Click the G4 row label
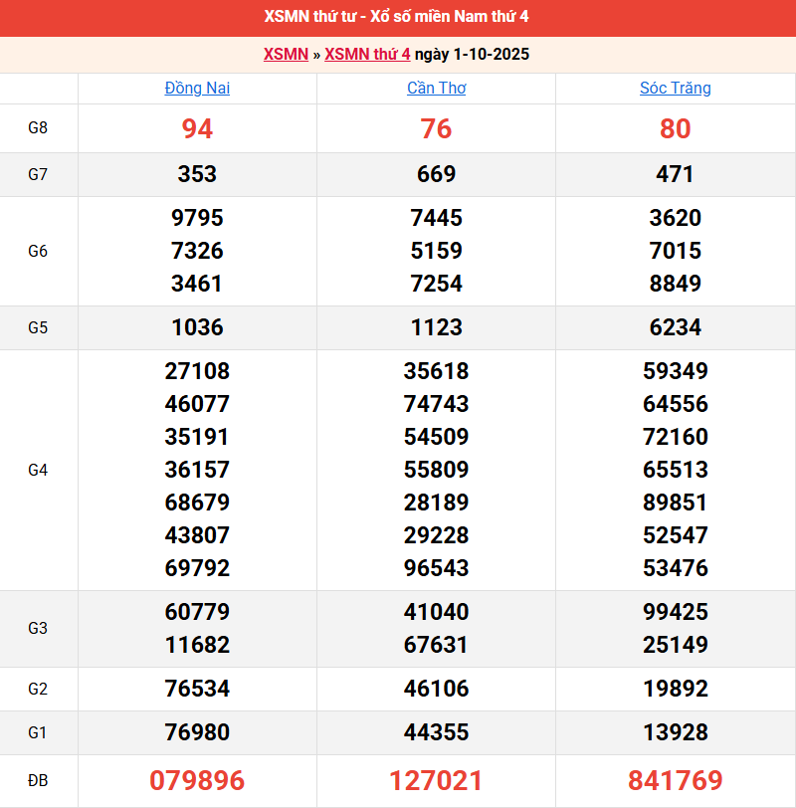This screenshot has height=808, width=796. (38, 470)
